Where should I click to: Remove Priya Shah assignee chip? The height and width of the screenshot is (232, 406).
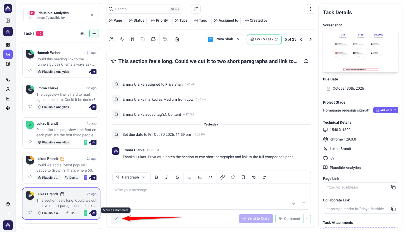click(238, 39)
